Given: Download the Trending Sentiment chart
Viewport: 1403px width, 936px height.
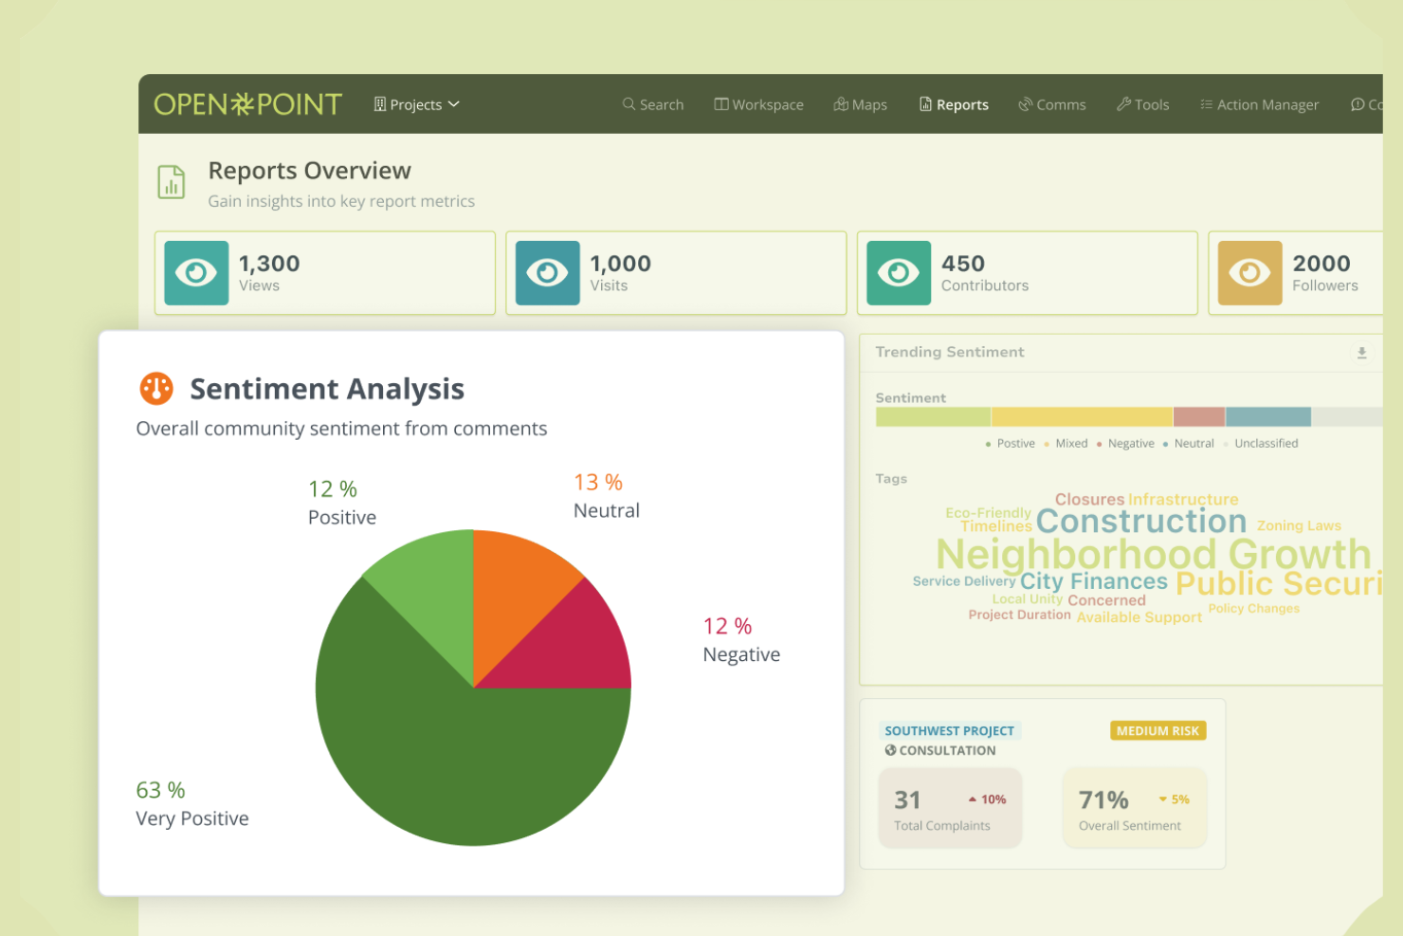Looking at the screenshot, I should [x=1361, y=353].
